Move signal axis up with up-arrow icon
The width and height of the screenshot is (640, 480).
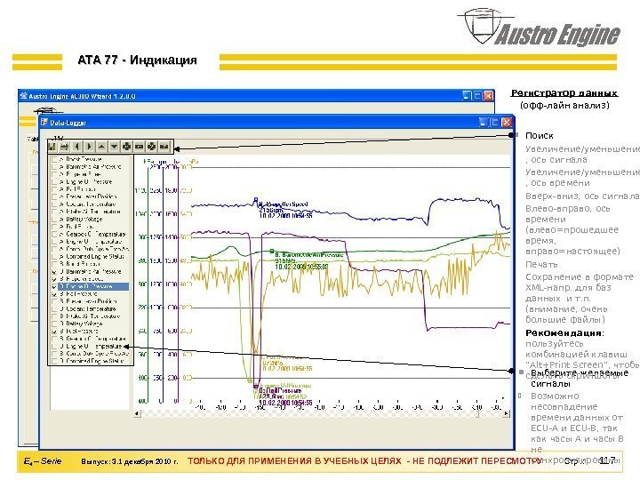pyautogui.click(x=101, y=146)
